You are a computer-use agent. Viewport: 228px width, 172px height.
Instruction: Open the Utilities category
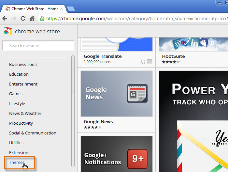[16, 143]
